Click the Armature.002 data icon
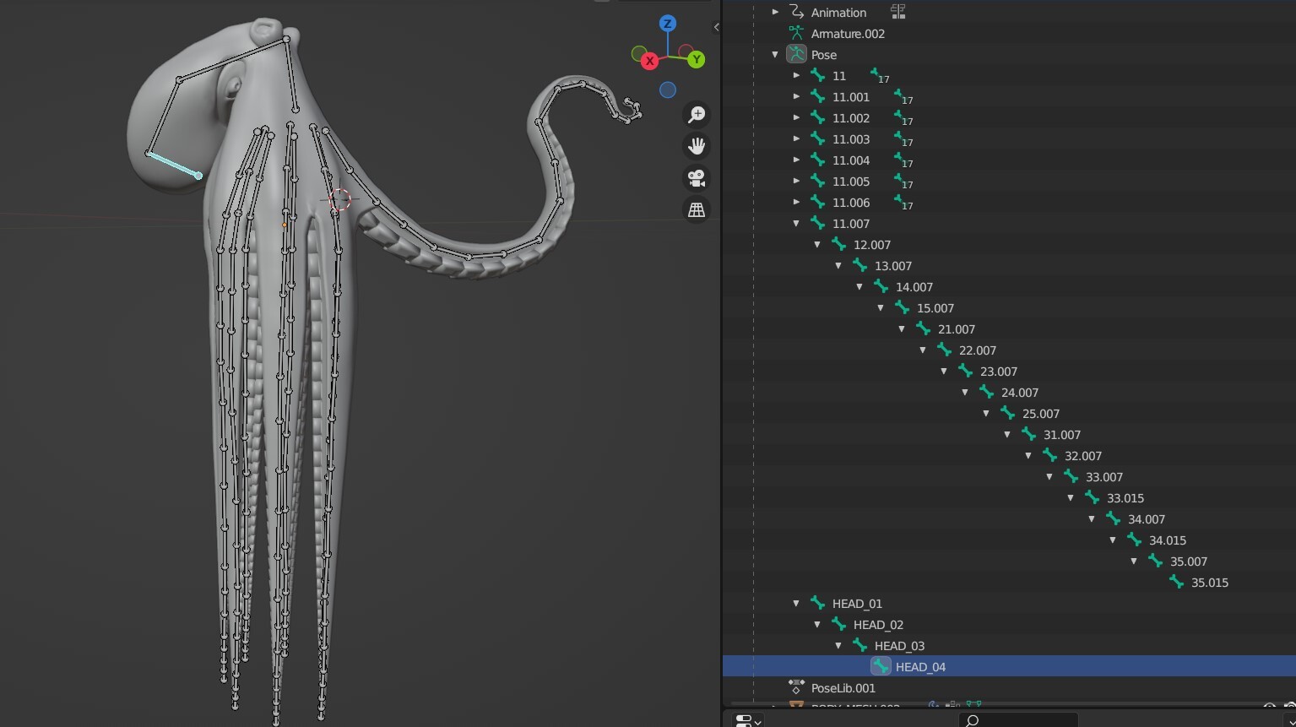The height and width of the screenshot is (727, 1296). 796,34
